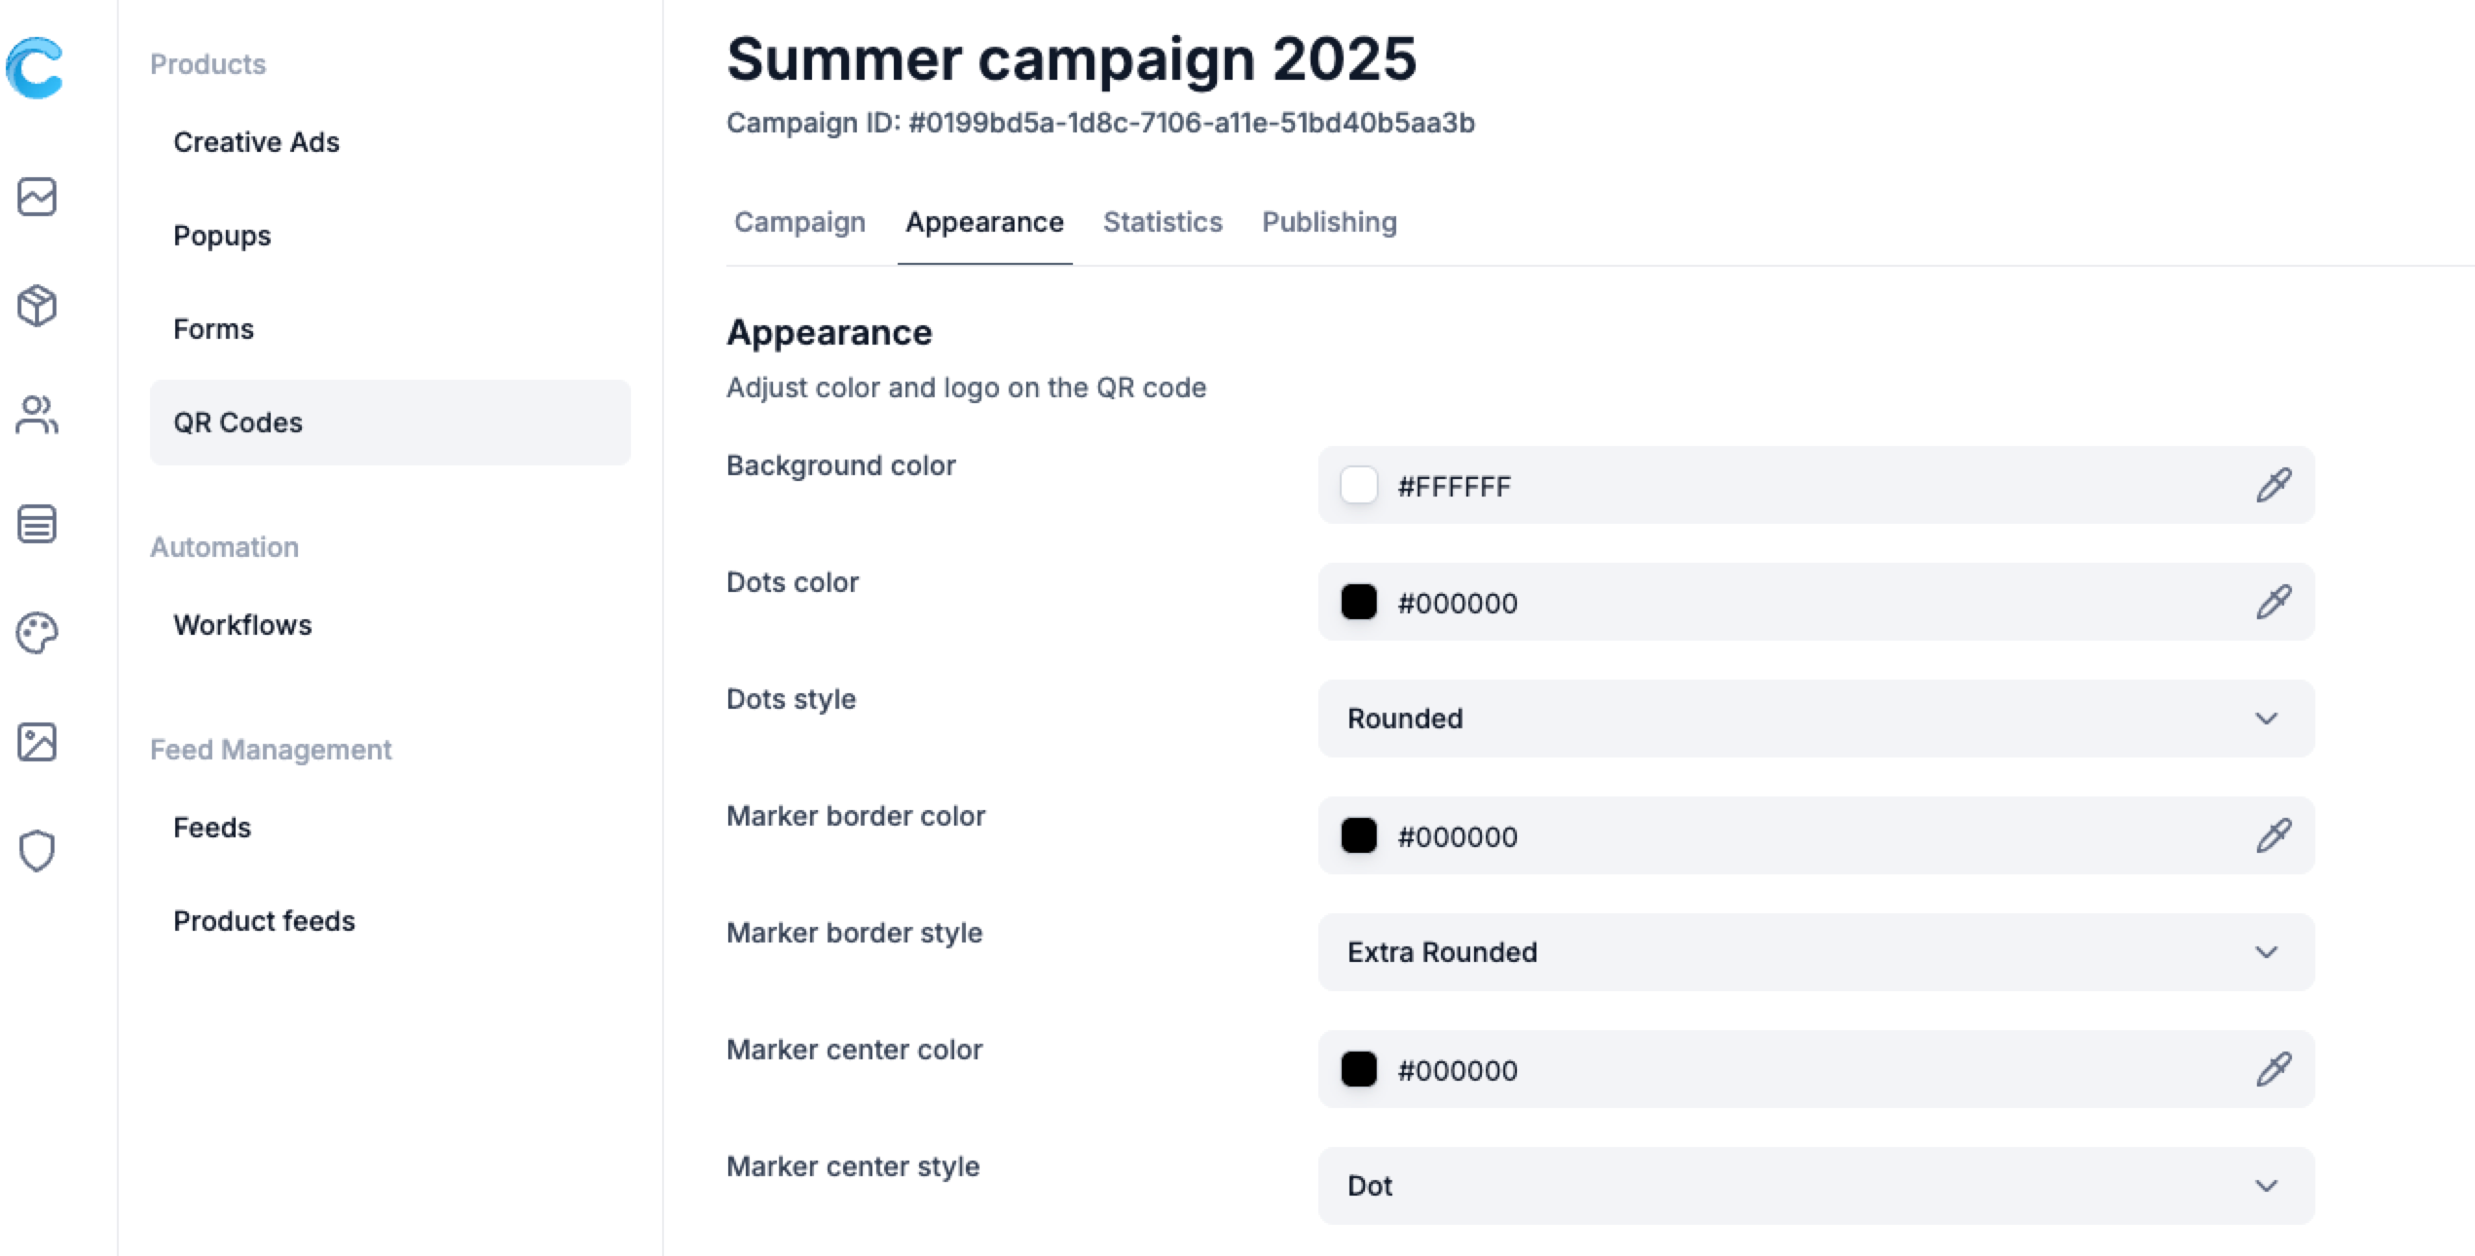Click the chart analytics icon in sidebar
This screenshot has height=1256, width=2475.
[x=37, y=197]
